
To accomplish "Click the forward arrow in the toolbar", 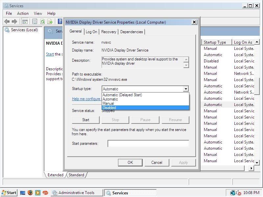I will 14,21.
